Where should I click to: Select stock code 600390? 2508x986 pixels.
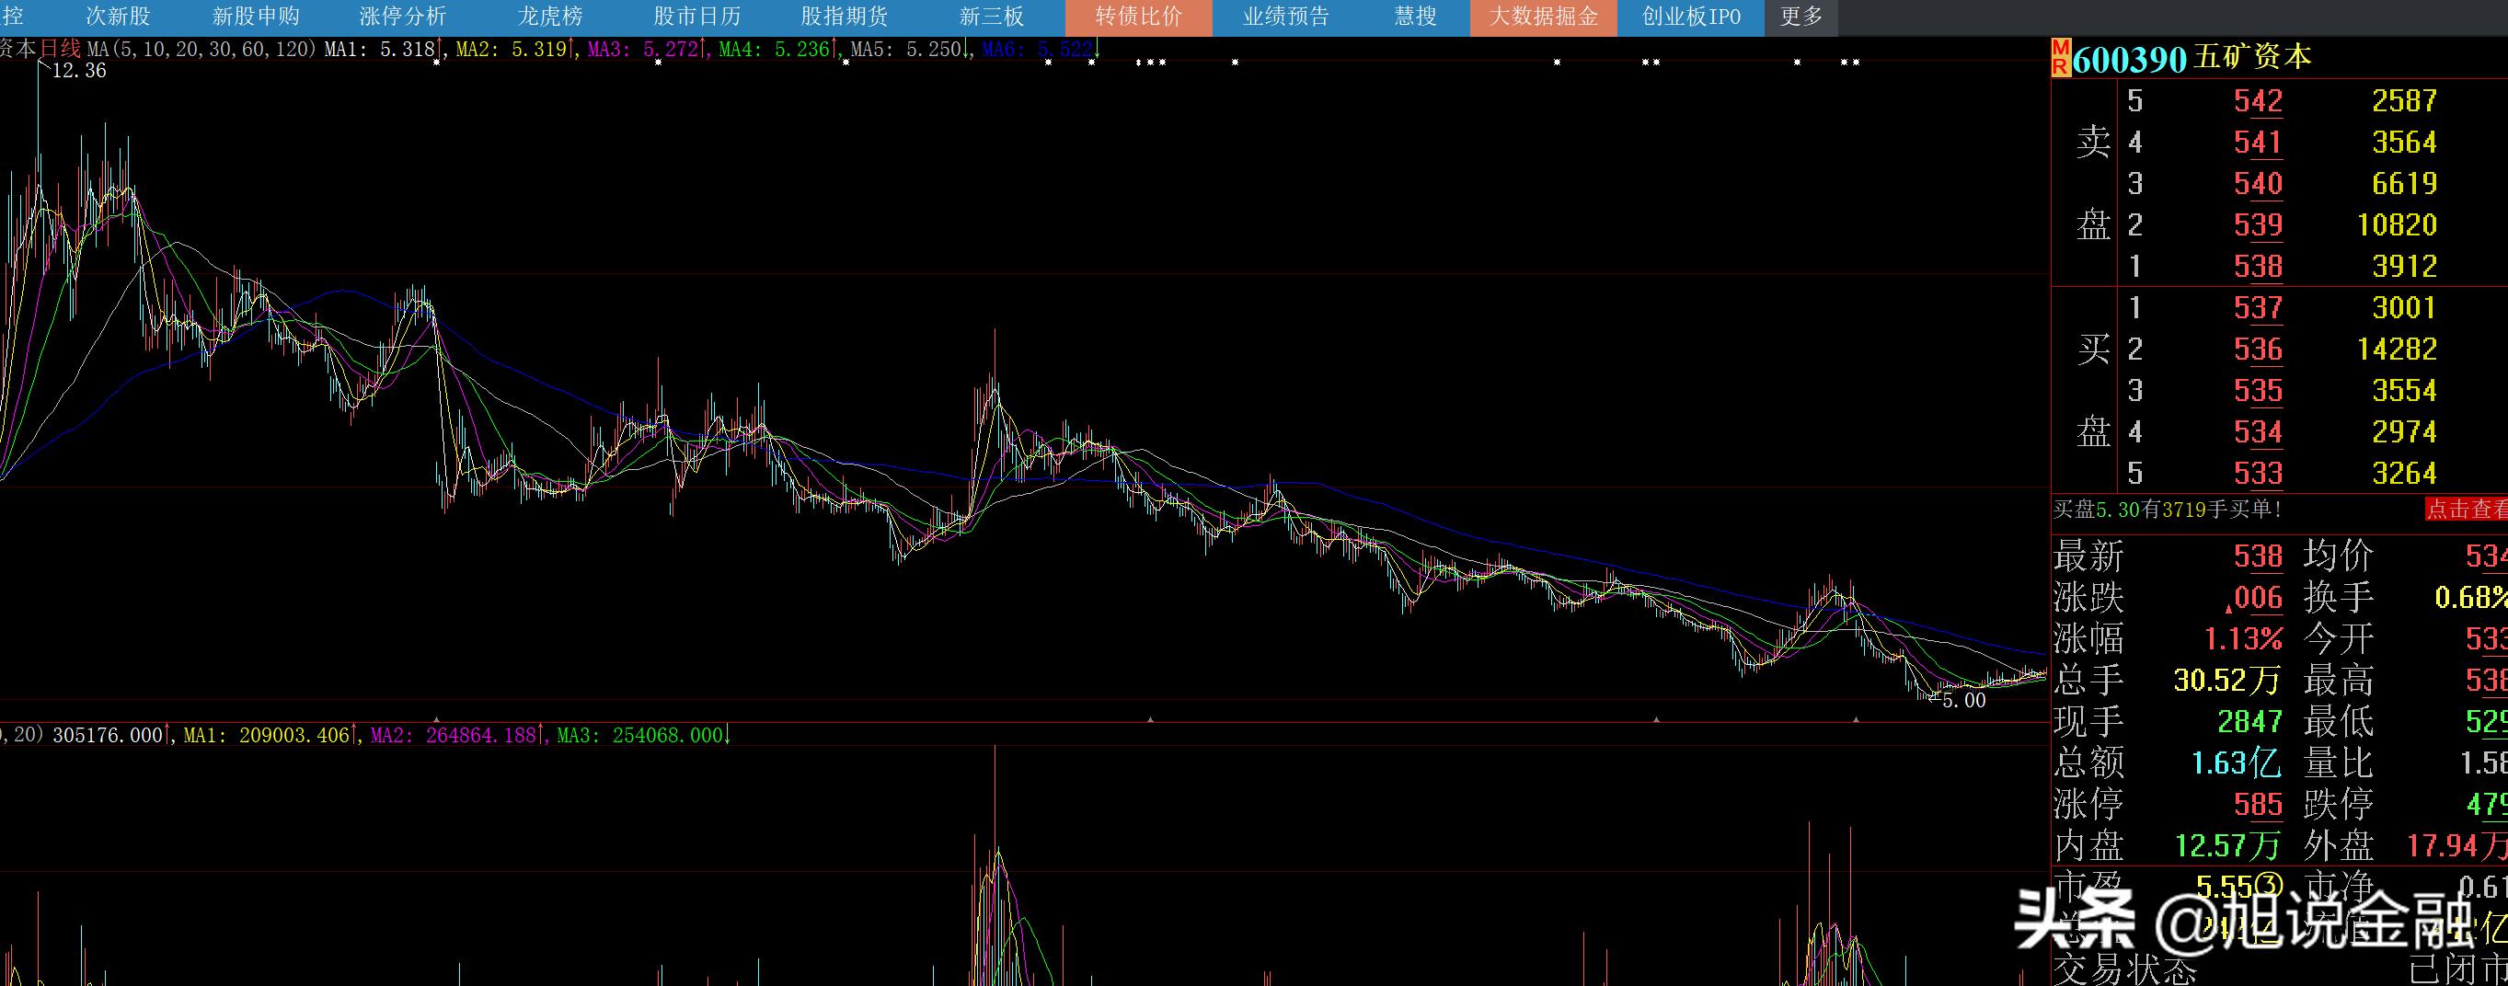(2129, 60)
